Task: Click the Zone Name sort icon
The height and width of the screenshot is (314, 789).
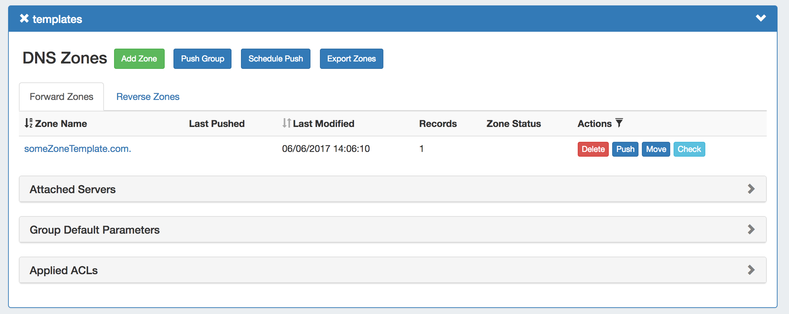Action: pyautogui.click(x=28, y=123)
